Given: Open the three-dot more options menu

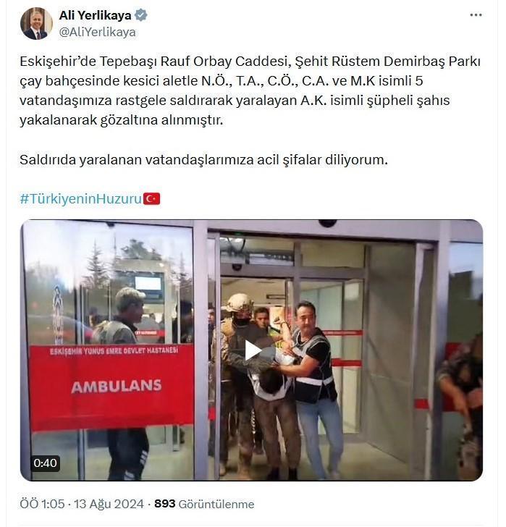Looking at the screenshot, I should click(476, 15).
